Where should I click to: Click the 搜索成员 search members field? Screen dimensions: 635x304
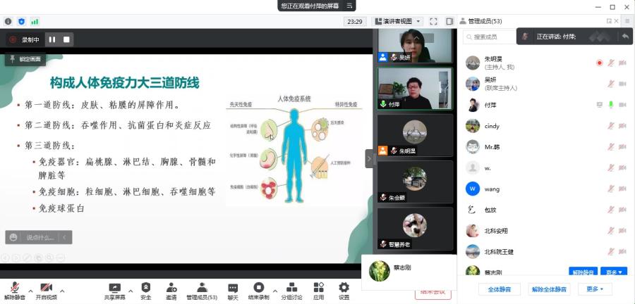(x=491, y=37)
